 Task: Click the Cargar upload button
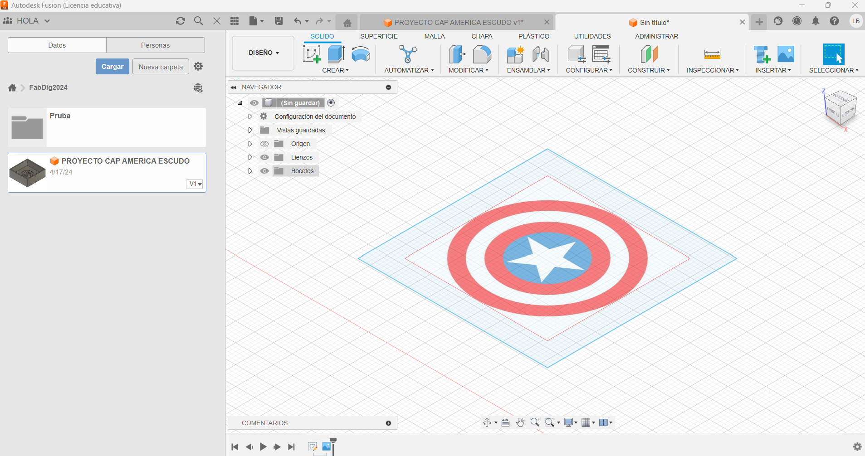tap(112, 67)
